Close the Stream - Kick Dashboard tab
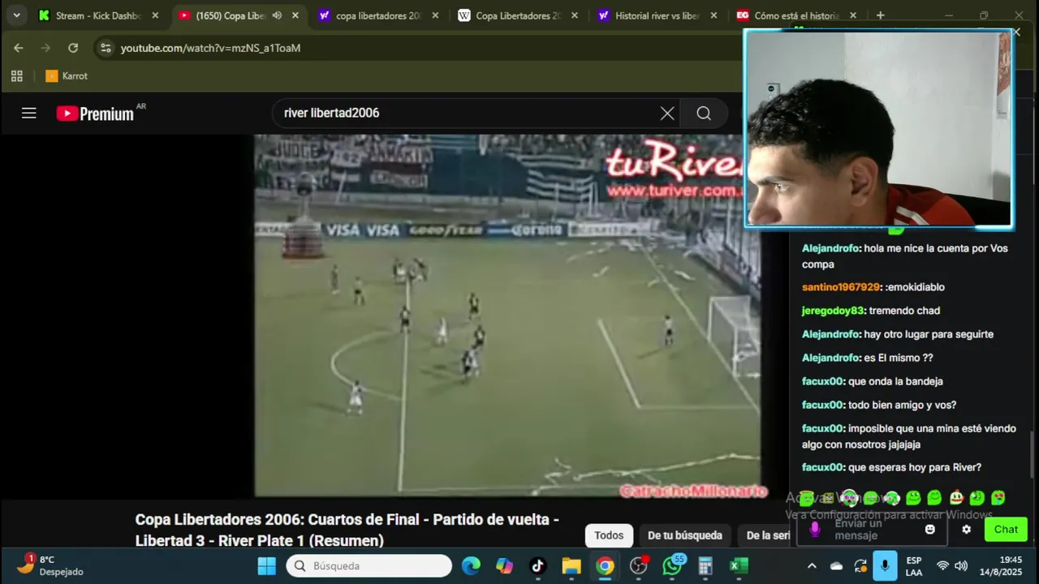The image size is (1039, 584). click(155, 15)
